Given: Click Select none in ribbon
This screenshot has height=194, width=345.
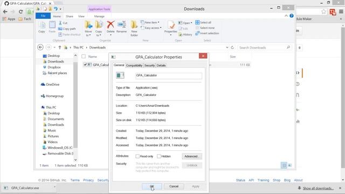Looking at the screenshot, I should click(x=205, y=28).
